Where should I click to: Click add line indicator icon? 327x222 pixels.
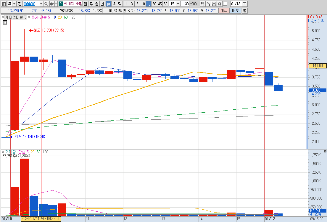(x=208, y=4)
